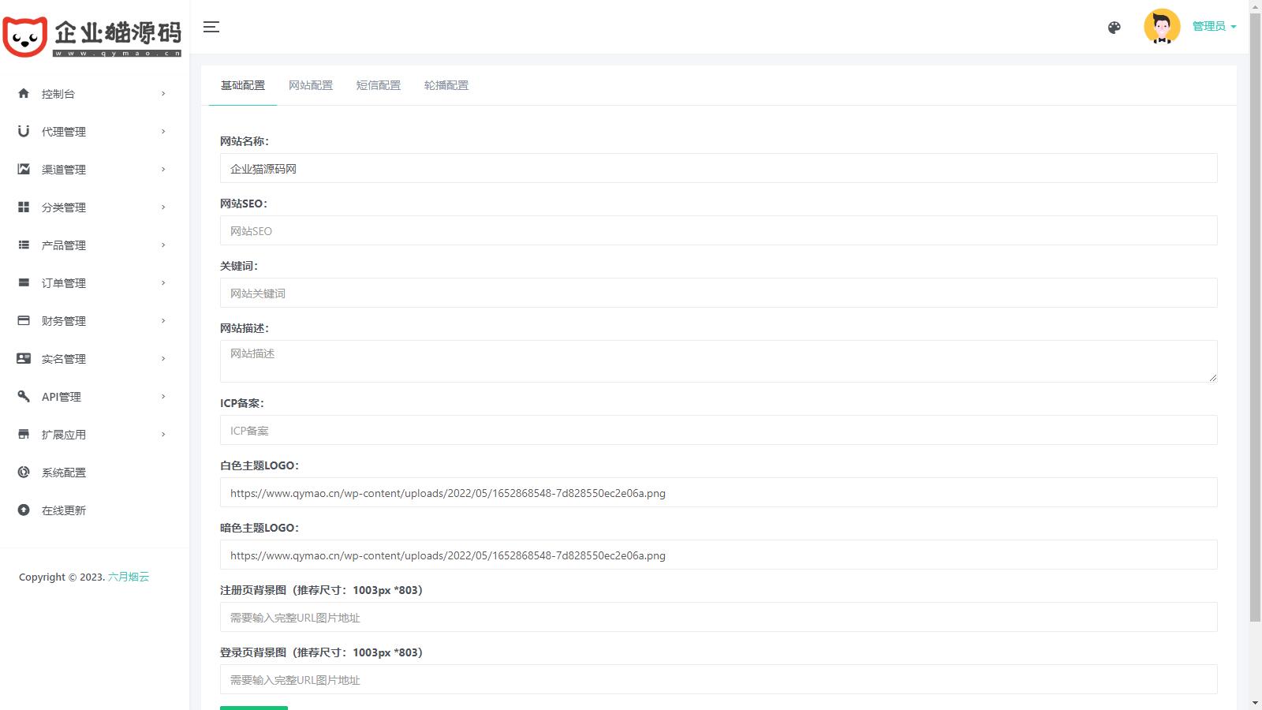The image size is (1262, 710).
Task: Toggle the sidebar with hamburger menu icon
Action: (x=211, y=27)
